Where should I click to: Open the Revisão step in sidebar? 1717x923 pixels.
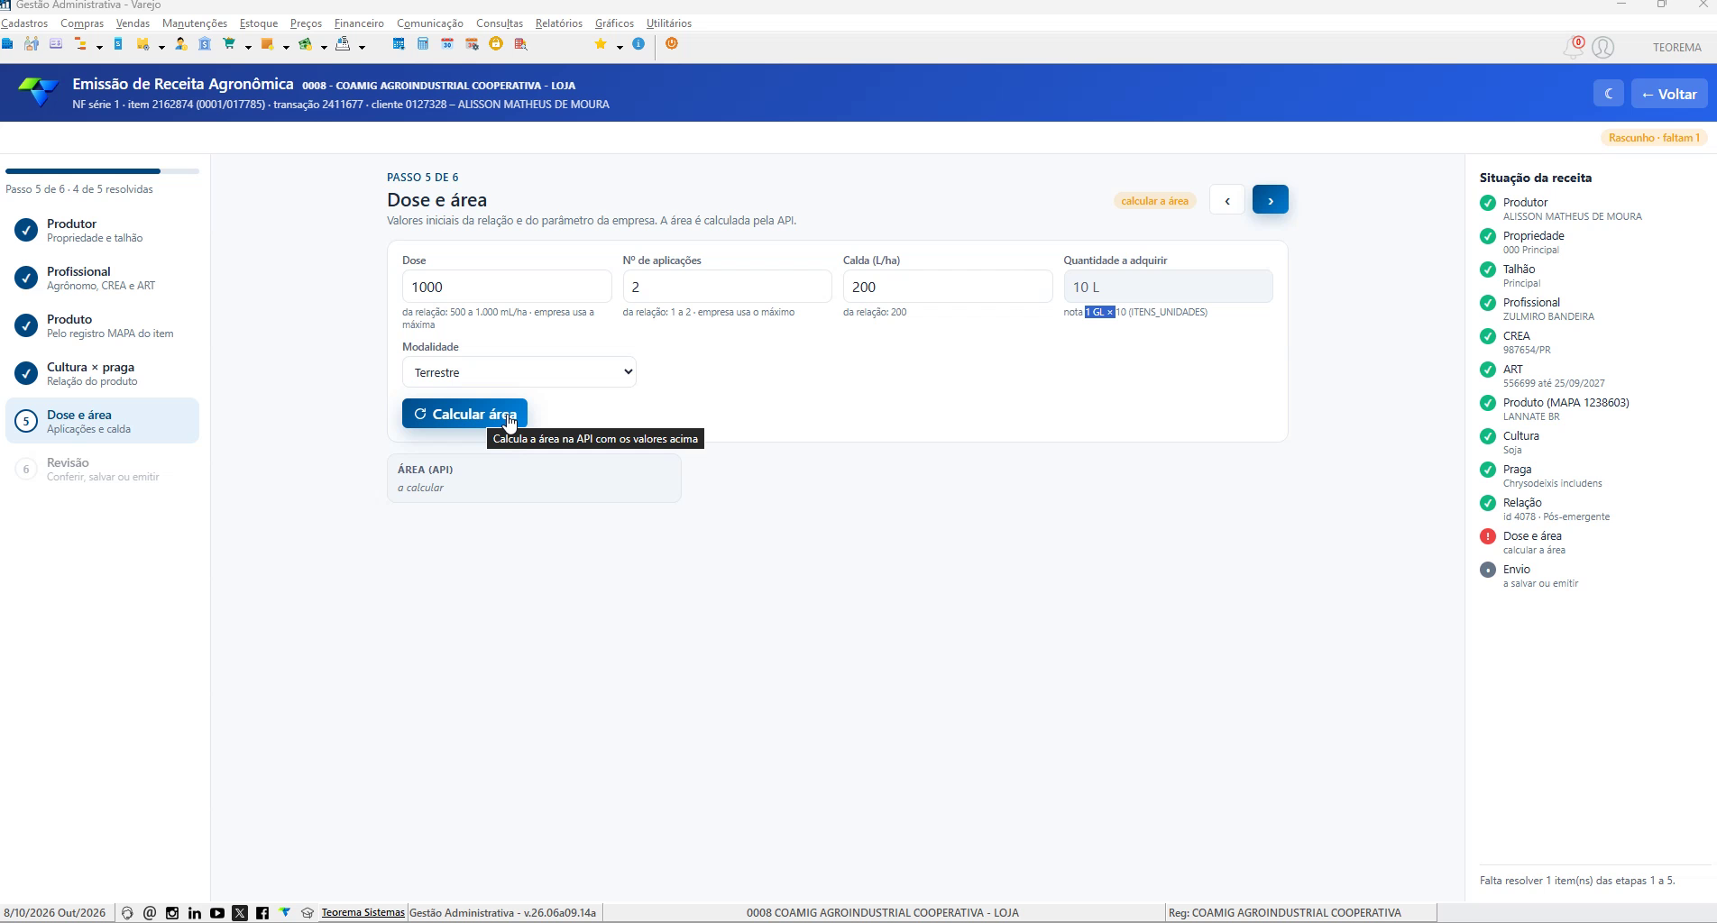click(x=102, y=469)
